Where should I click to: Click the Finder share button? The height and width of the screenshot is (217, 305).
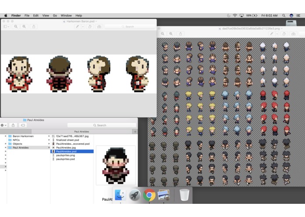tap(13, 125)
